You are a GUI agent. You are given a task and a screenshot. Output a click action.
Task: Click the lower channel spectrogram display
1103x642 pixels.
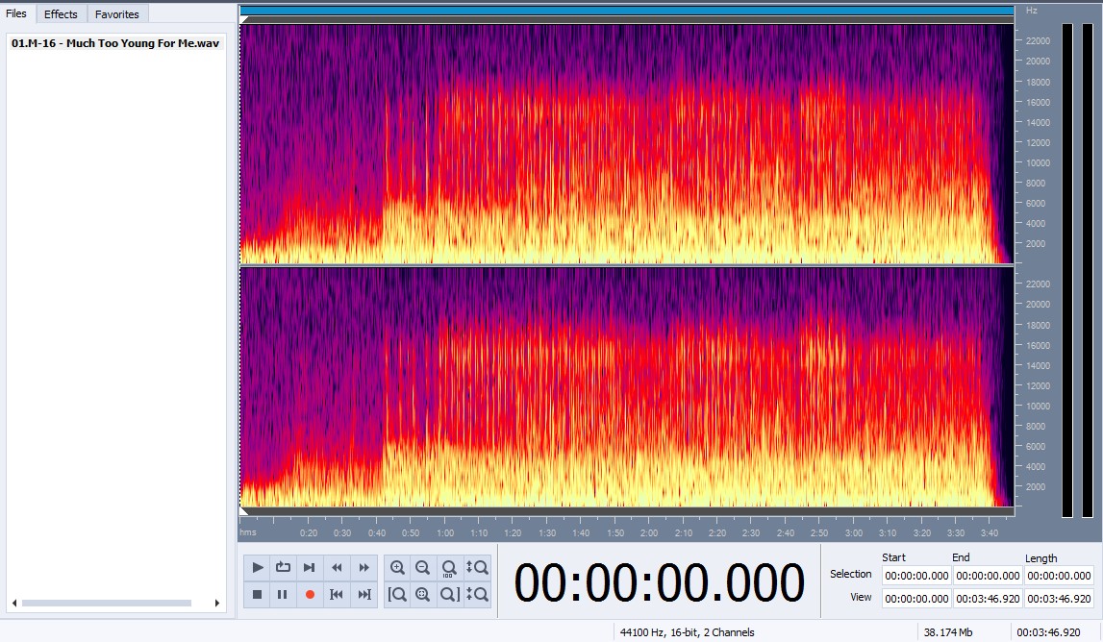coord(627,386)
